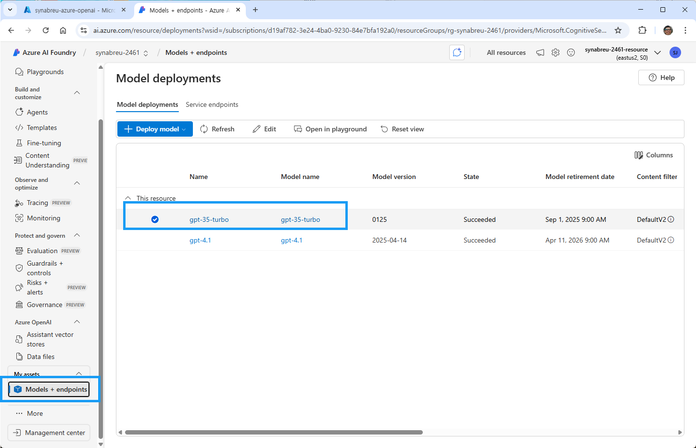Click the Columns button

coord(654,155)
